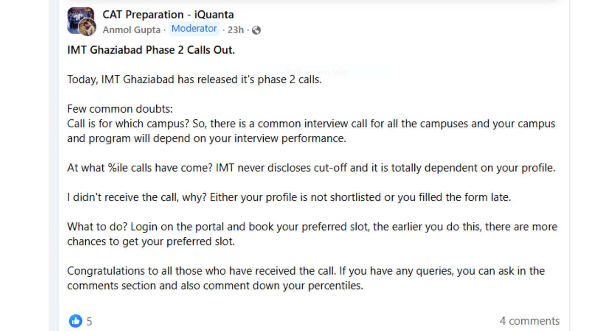
Task: Click Anmol Gupta's small round avatar
Action: point(88,28)
